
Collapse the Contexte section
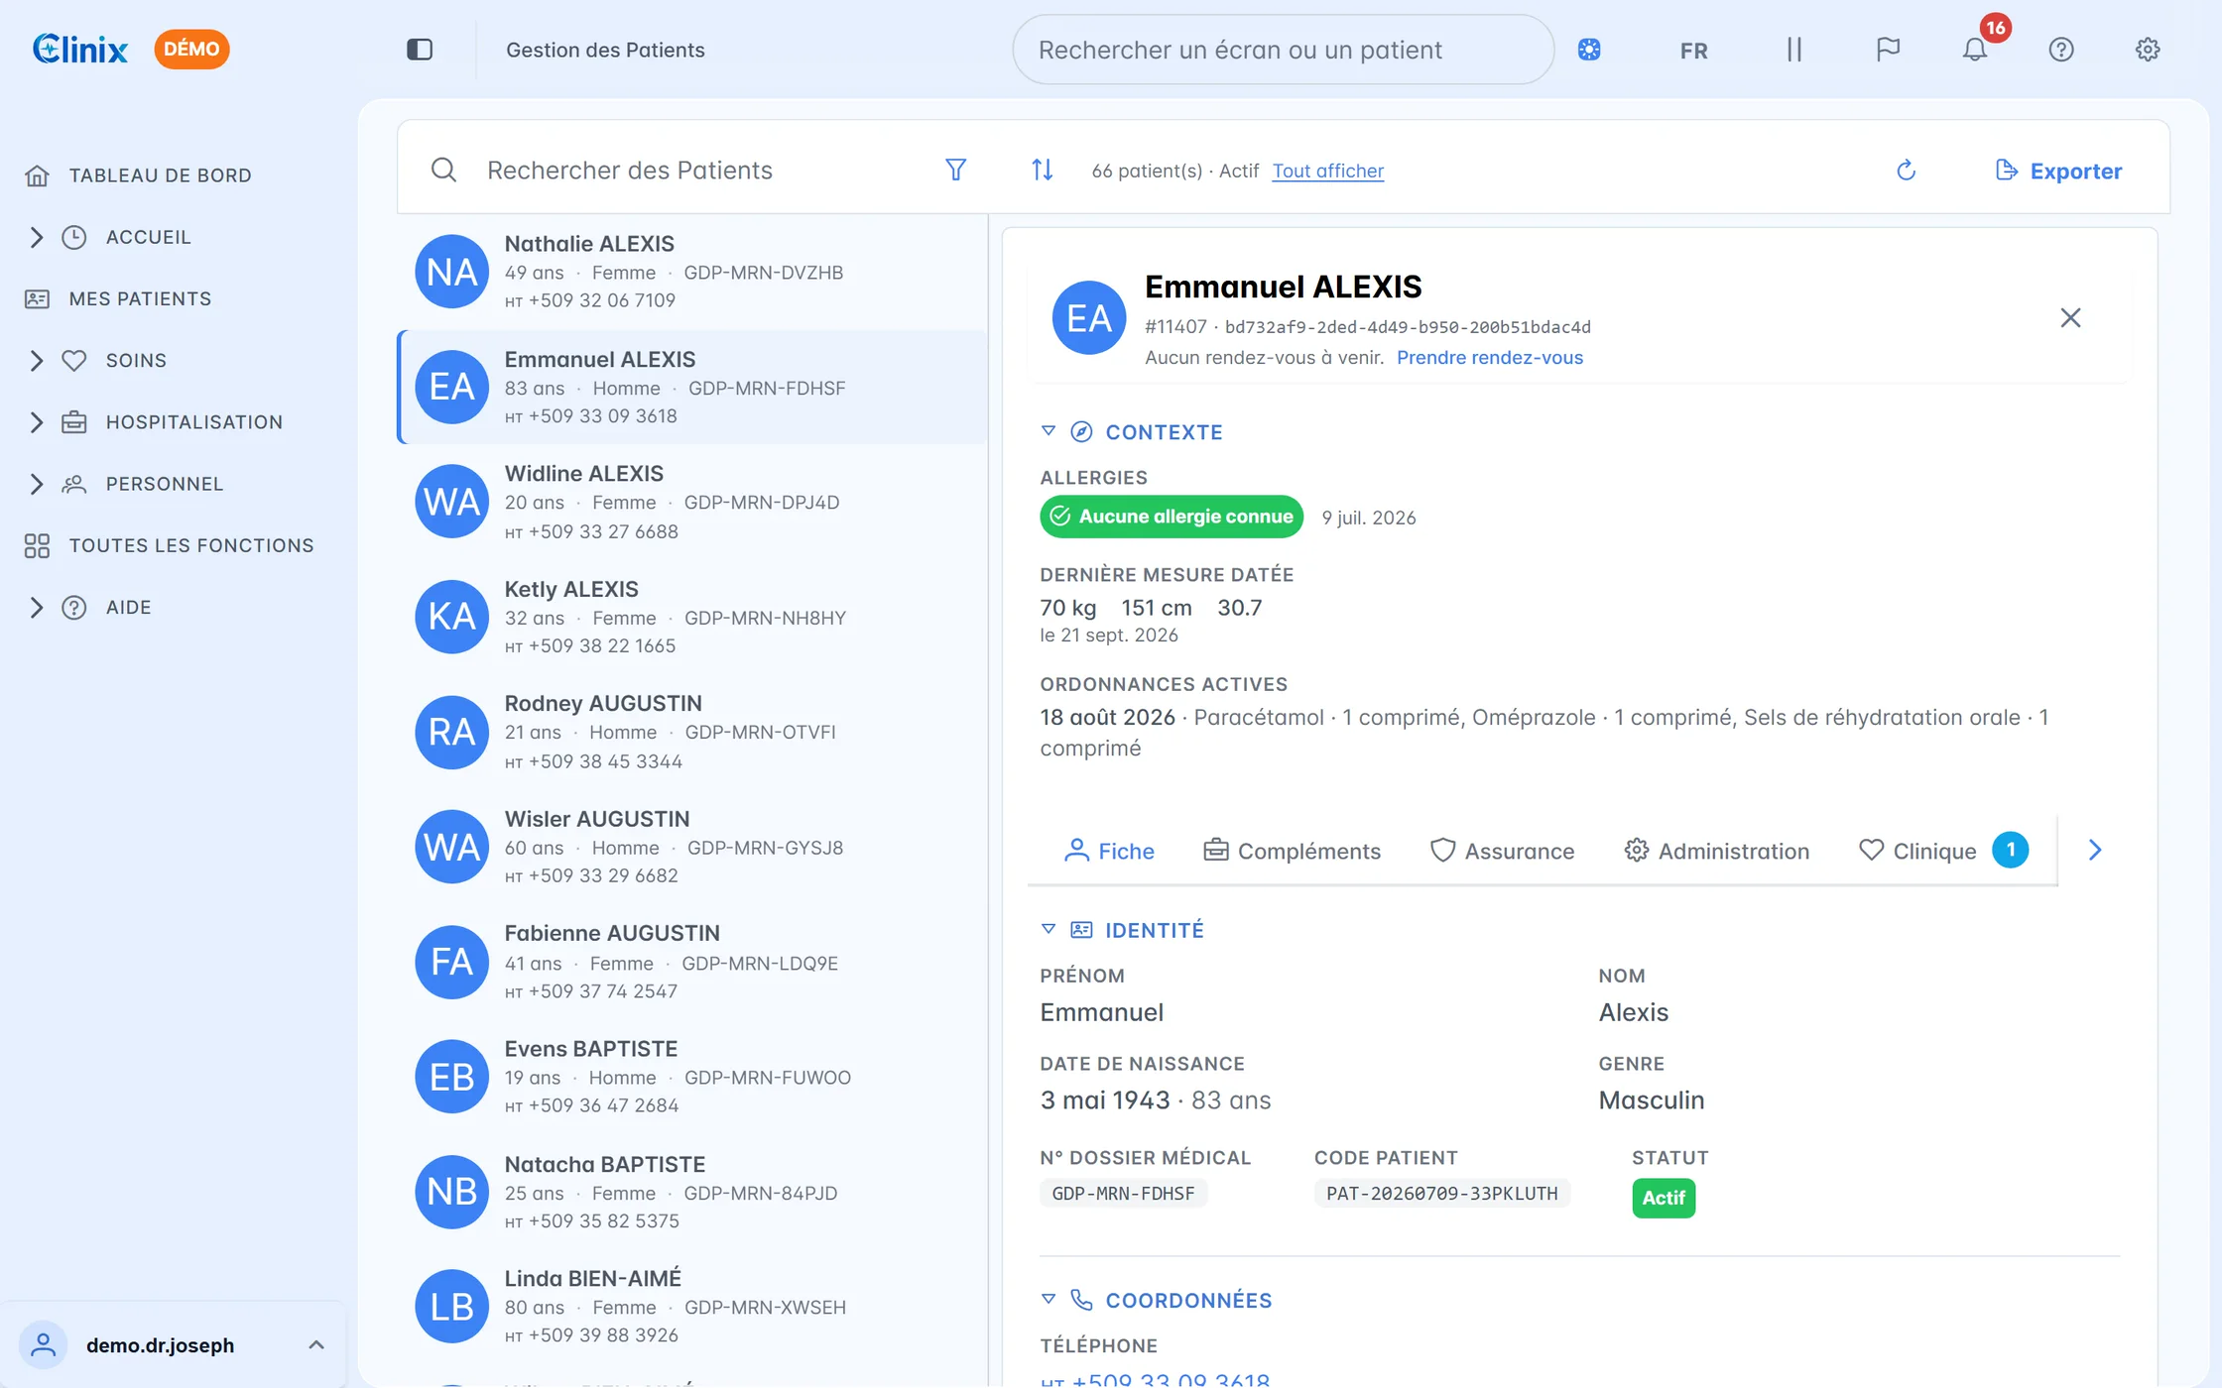tap(1049, 431)
